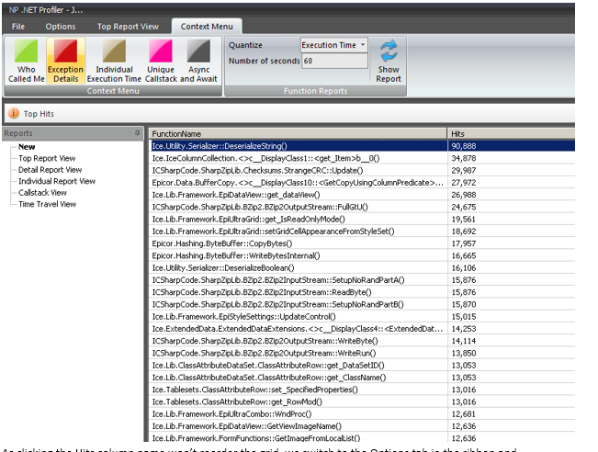Open the Unique Callstack report
Image resolution: width=598 pixels, height=452 pixels.
[161, 61]
